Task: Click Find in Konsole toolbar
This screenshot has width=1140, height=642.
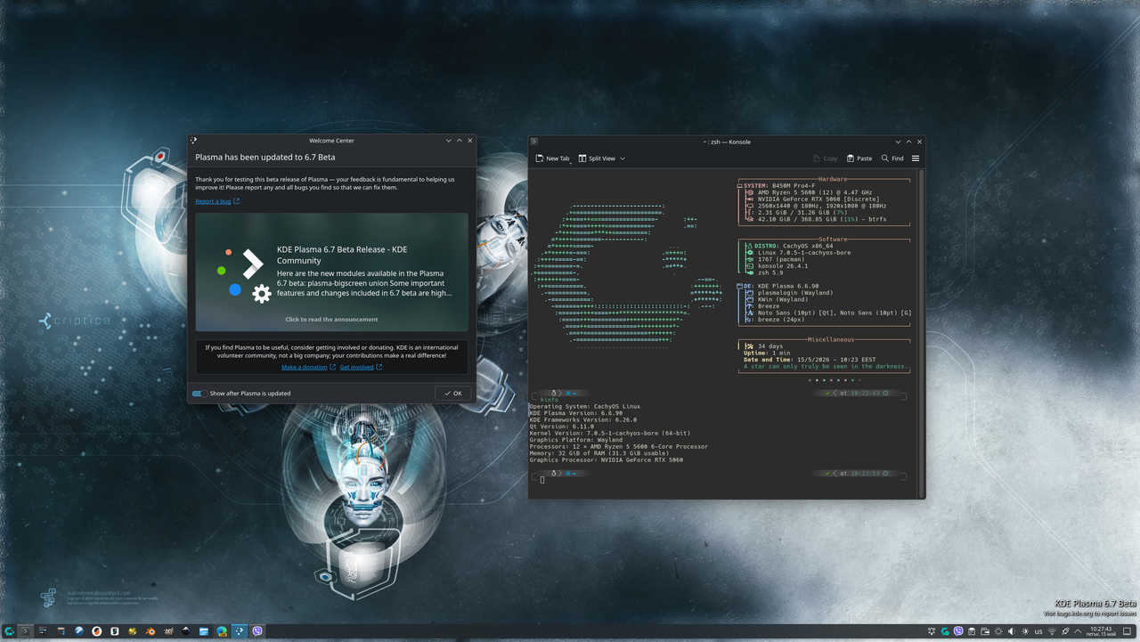Action: [892, 158]
